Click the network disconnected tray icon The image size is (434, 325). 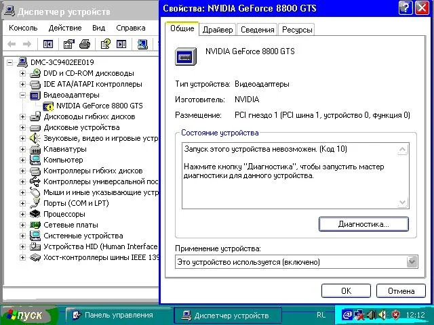point(359,314)
